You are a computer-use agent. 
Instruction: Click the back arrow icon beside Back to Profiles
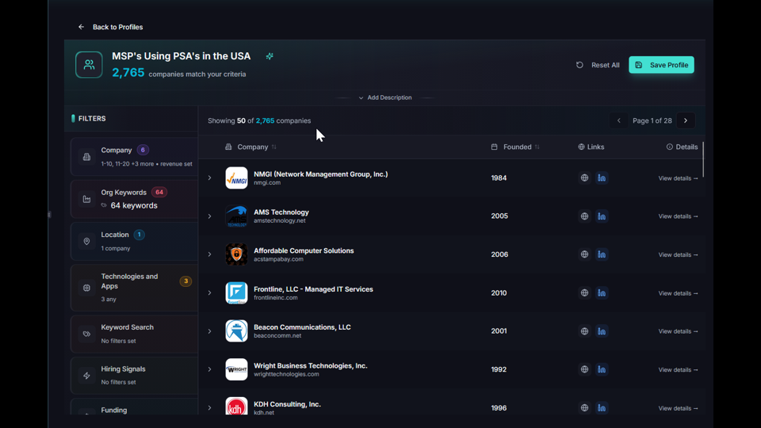[81, 27]
